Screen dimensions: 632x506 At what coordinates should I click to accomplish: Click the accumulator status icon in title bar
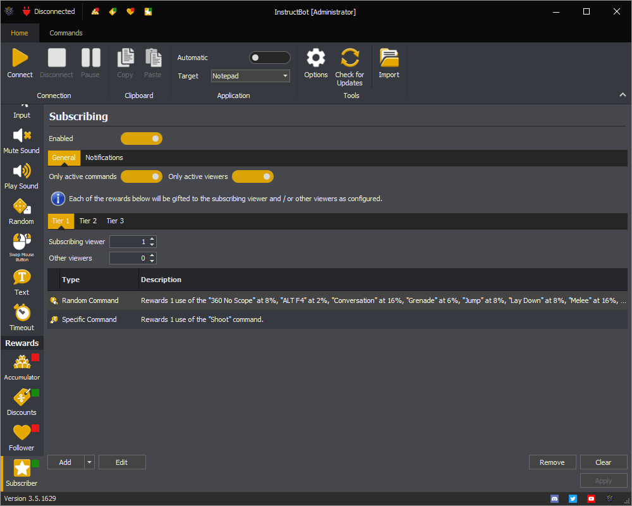pyautogui.click(x=95, y=12)
